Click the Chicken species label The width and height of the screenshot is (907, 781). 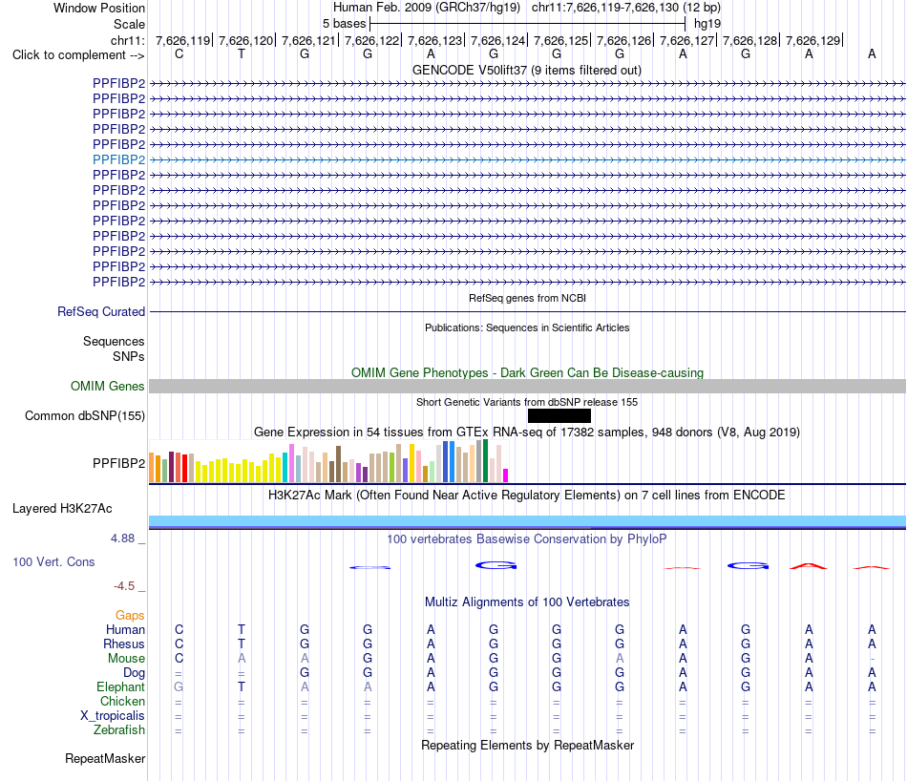click(x=122, y=701)
